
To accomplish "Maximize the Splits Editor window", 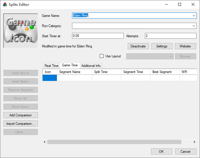I will click(180, 4).
